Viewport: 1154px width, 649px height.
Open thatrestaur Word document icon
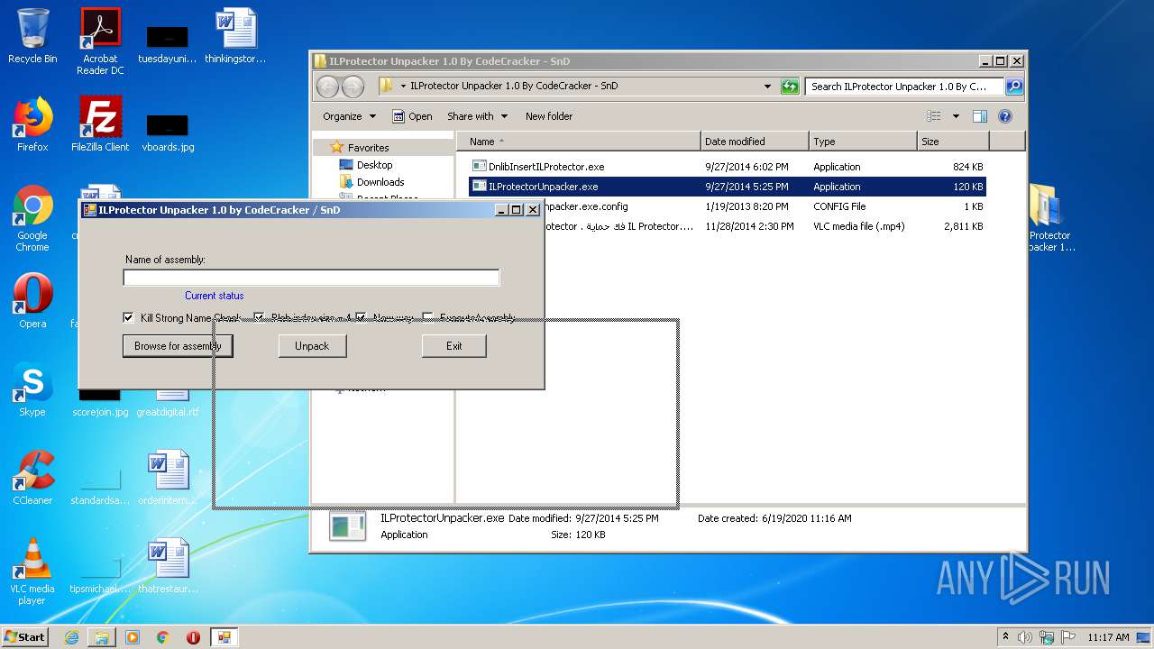pyautogui.click(x=168, y=566)
